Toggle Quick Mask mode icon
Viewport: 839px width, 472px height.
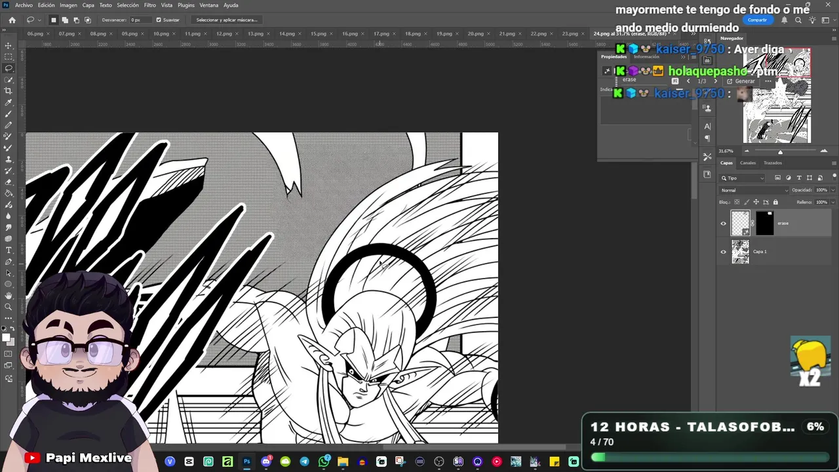(x=9, y=354)
